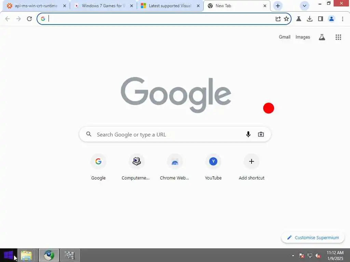Open the YouTube shortcut tile
The height and width of the screenshot is (262, 350).
(x=213, y=167)
